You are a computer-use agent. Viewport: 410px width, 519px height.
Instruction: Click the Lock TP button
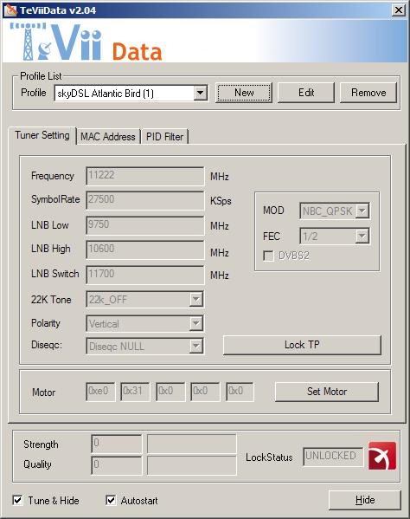[x=302, y=345]
